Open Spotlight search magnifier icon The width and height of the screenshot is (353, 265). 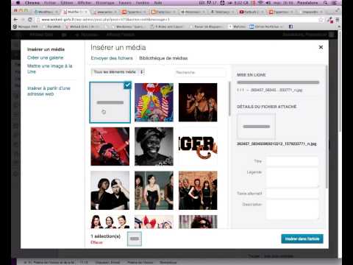coord(326,3)
